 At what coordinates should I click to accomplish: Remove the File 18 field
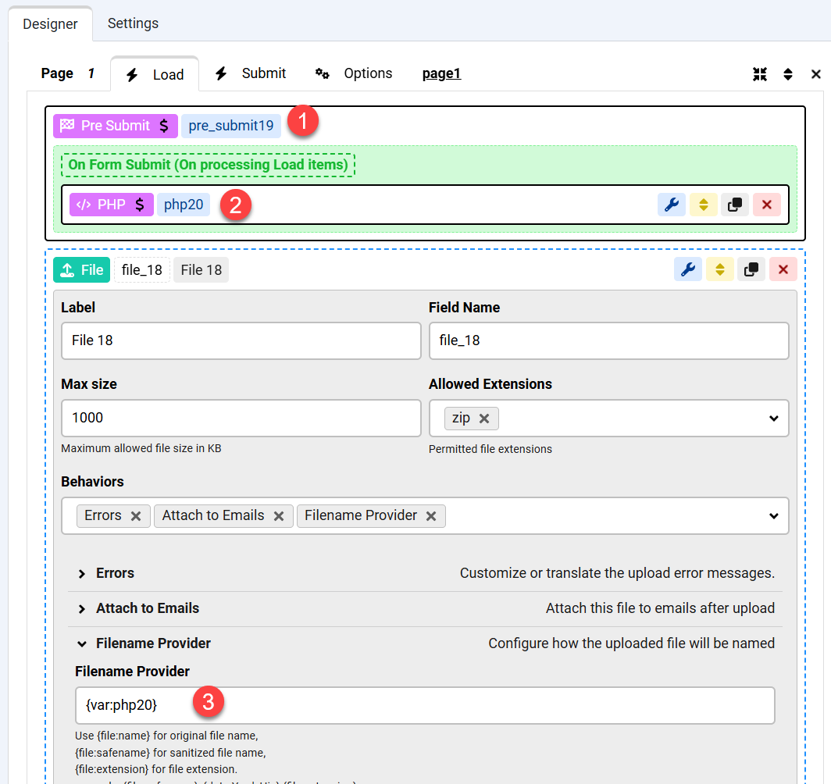click(x=783, y=269)
